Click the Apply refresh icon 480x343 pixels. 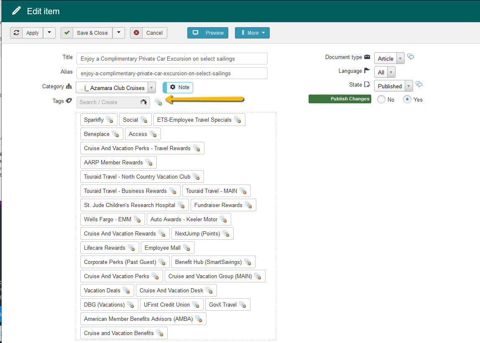click(x=17, y=33)
